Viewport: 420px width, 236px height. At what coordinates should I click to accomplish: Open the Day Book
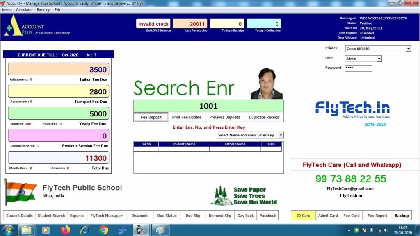pos(246,216)
